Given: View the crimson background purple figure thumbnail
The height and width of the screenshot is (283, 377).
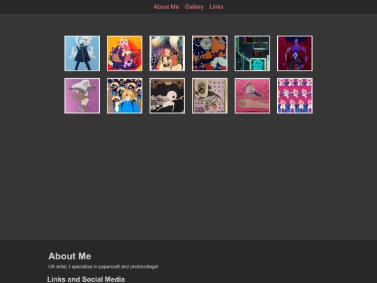Looking at the screenshot, I should [295, 53].
